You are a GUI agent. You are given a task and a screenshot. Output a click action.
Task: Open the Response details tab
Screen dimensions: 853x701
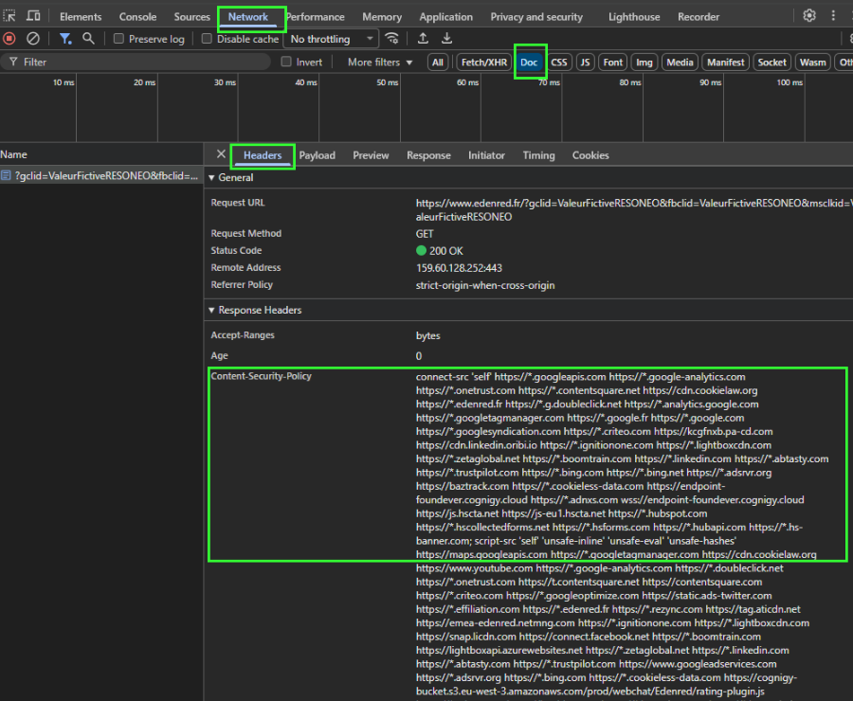point(428,155)
